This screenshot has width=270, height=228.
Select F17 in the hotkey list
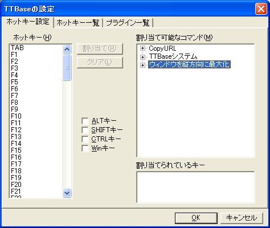(x=36, y=164)
